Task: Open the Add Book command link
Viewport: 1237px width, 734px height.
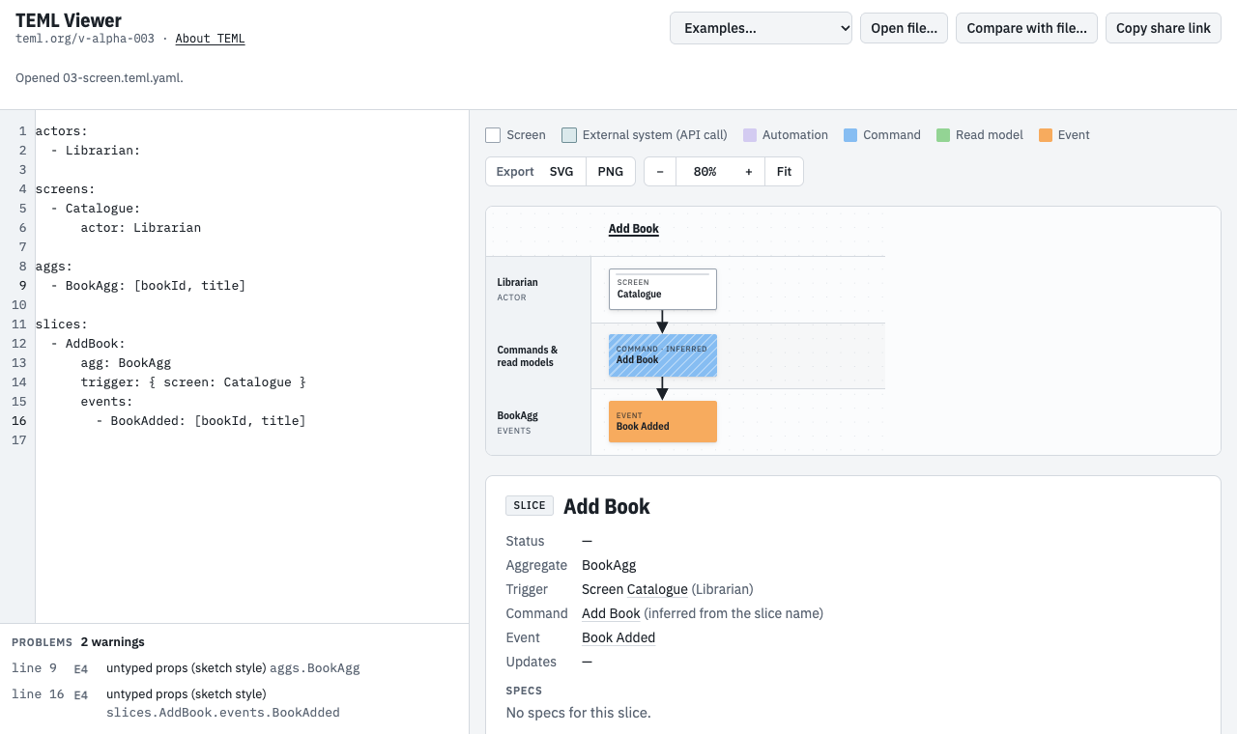Action: pos(611,613)
